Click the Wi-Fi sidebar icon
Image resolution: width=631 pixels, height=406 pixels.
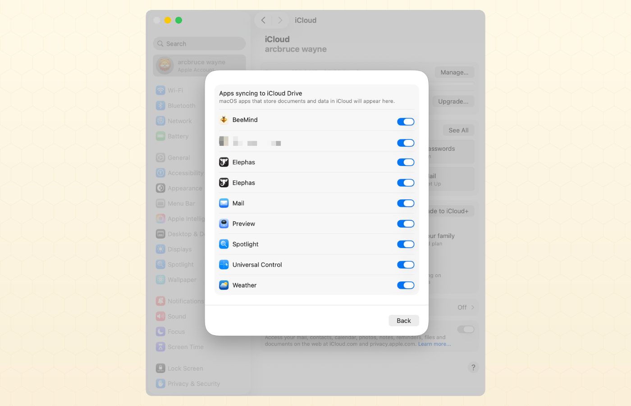coord(160,90)
